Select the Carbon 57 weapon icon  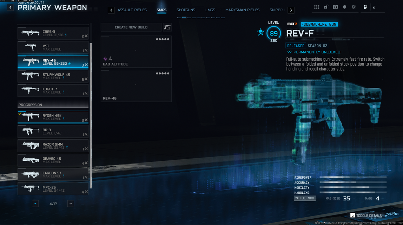(30, 174)
